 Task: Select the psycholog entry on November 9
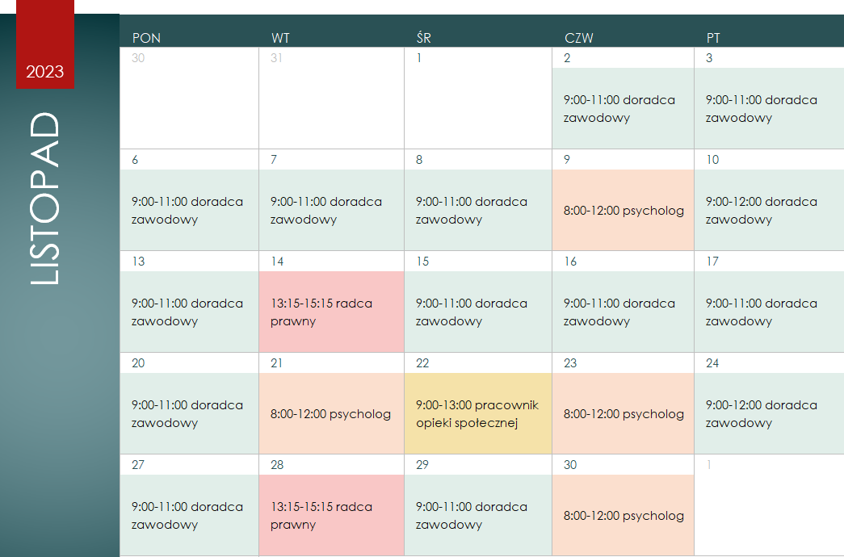pos(623,210)
